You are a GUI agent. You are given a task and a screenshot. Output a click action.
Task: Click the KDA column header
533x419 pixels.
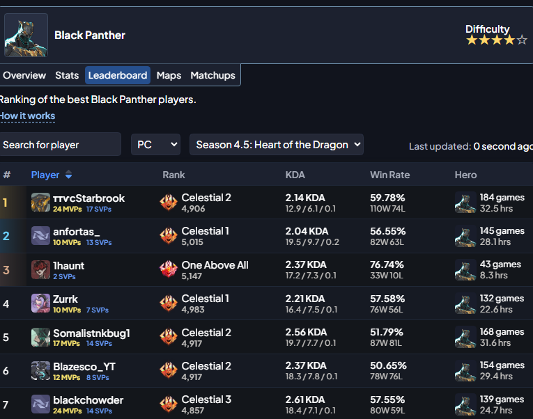(295, 175)
